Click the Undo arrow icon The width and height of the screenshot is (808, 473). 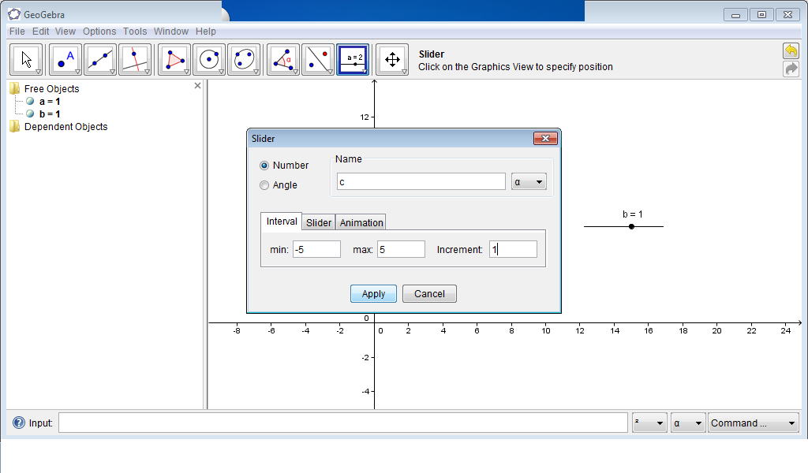791,51
